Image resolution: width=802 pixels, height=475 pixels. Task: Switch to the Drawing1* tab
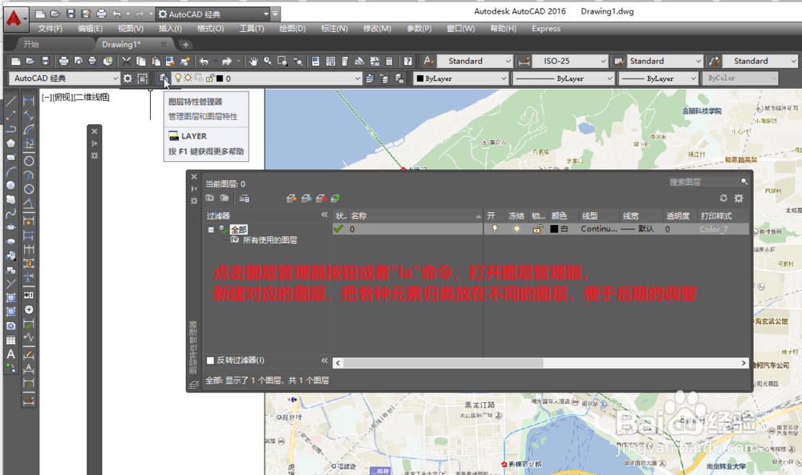tap(121, 44)
